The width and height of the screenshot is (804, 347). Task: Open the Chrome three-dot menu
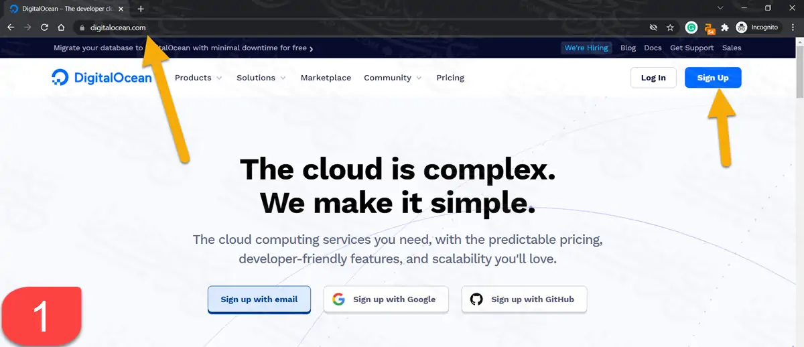(793, 27)
